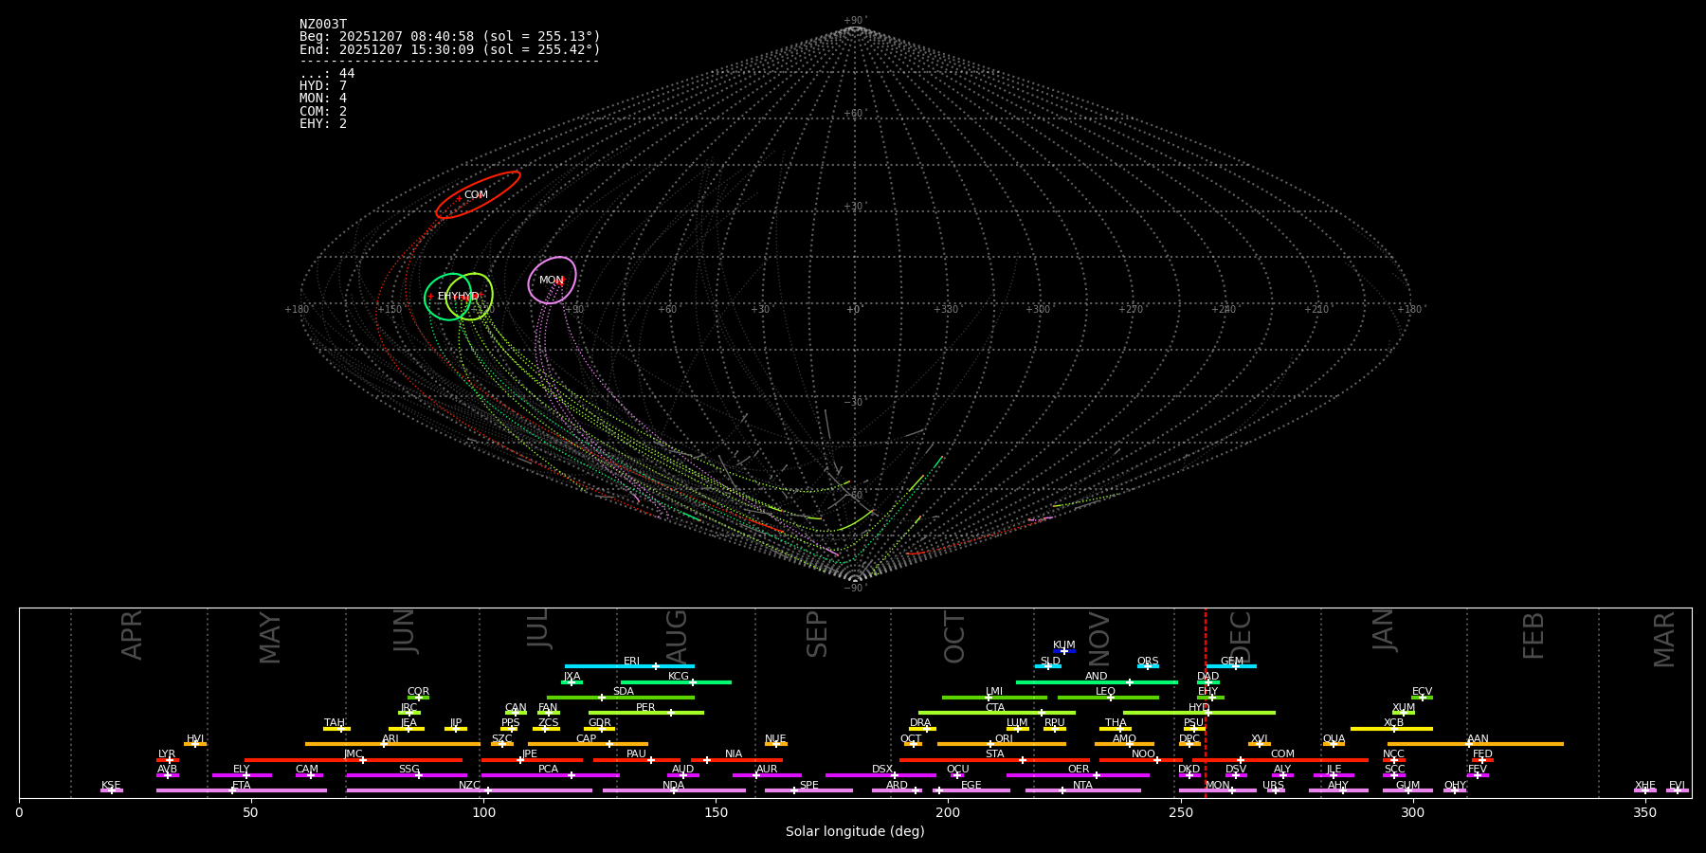
Task: Click the ECV shower bar in the timeline
Action: [1422, 698]
